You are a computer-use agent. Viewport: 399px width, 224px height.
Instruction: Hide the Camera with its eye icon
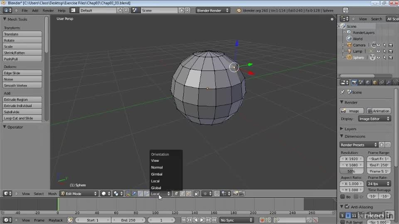pyautogui.click(x=378, y=45)
